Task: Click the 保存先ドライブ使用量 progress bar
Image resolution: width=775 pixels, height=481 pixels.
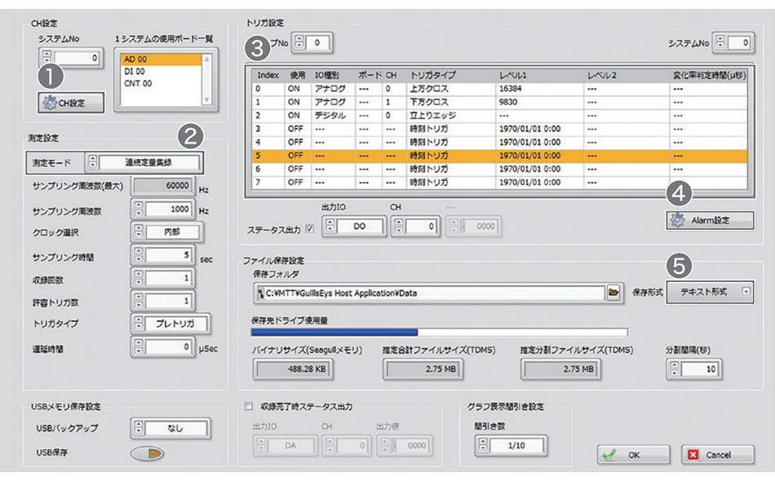Action: [440, 333]
